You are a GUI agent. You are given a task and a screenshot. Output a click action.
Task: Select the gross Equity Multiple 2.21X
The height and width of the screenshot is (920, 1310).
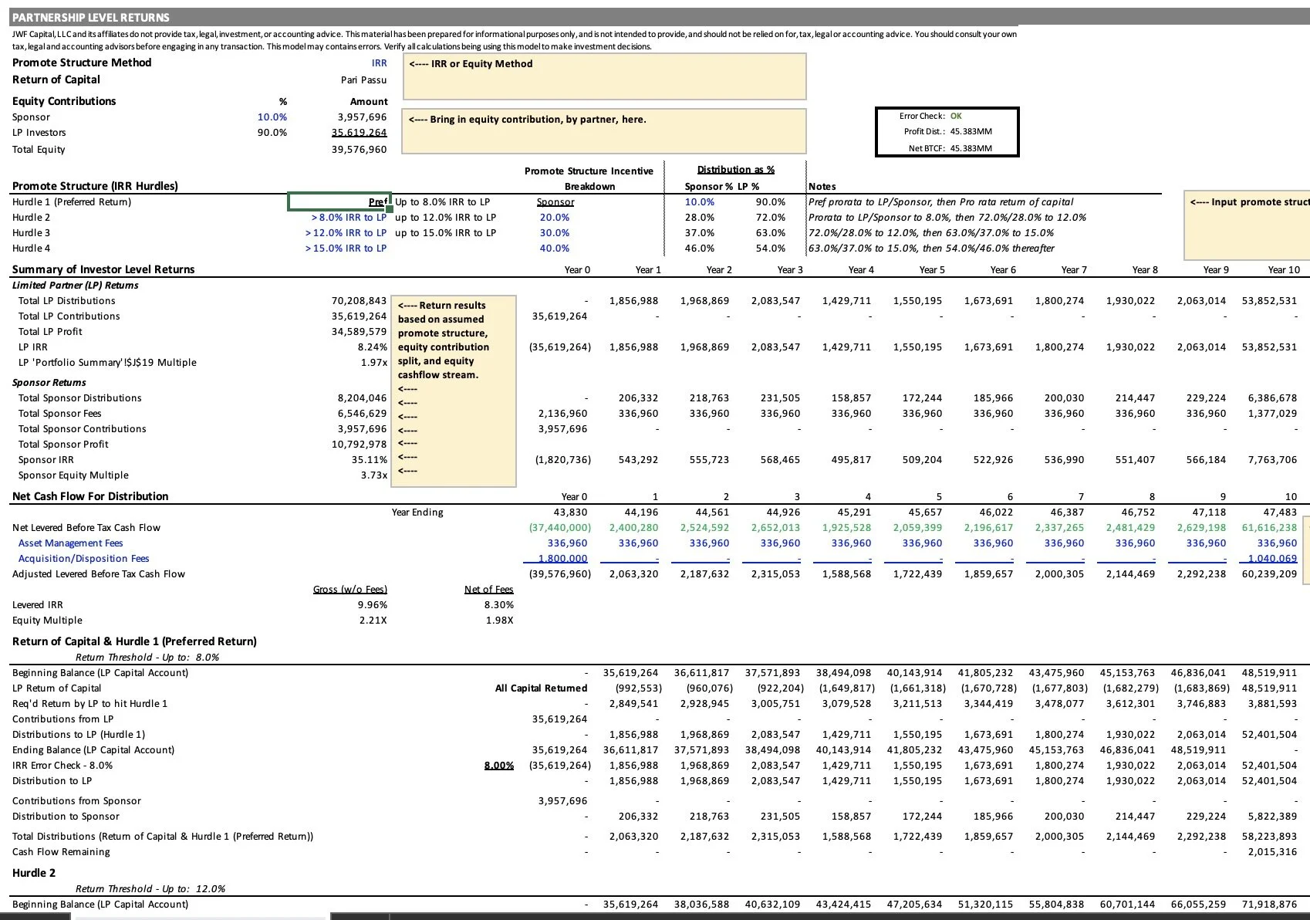373,621
